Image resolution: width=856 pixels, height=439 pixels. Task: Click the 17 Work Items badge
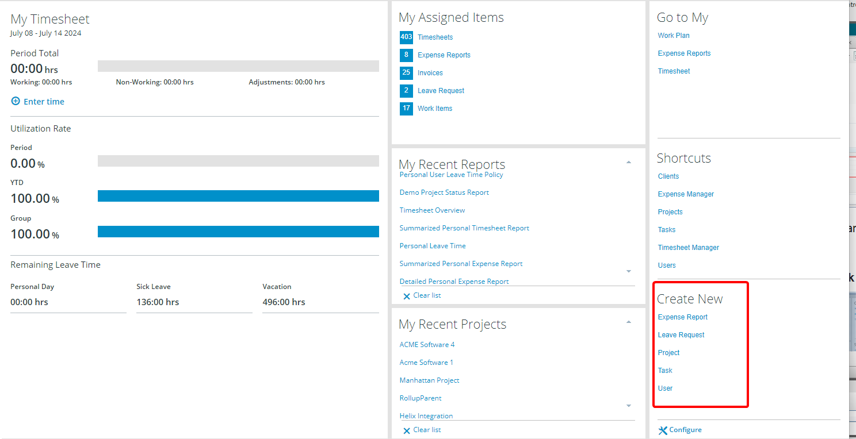tap(406, 108)
